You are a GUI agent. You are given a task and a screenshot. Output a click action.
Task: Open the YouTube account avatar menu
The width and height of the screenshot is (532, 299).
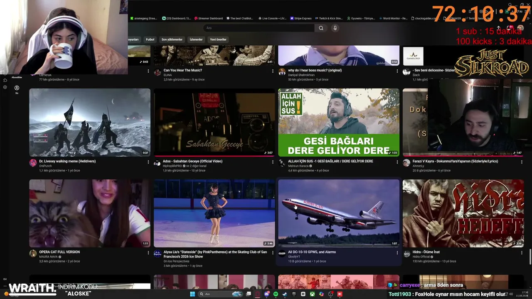[x=520, y=28]
